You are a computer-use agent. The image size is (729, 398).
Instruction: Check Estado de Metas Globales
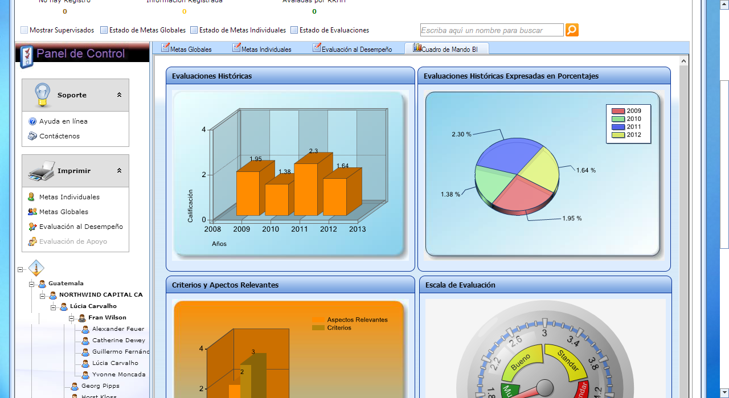104,30
